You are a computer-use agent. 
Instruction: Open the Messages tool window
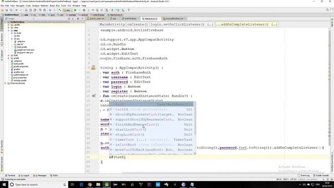pyautogui.click(x=40, y=175)
